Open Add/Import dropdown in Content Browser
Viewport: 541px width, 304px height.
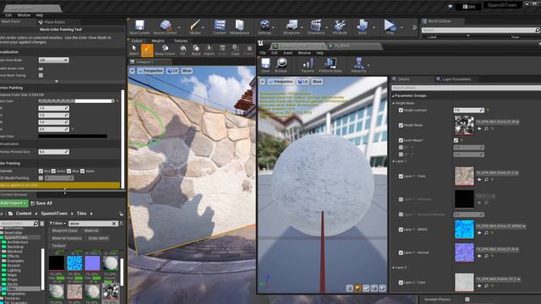(x=14, y=204)
